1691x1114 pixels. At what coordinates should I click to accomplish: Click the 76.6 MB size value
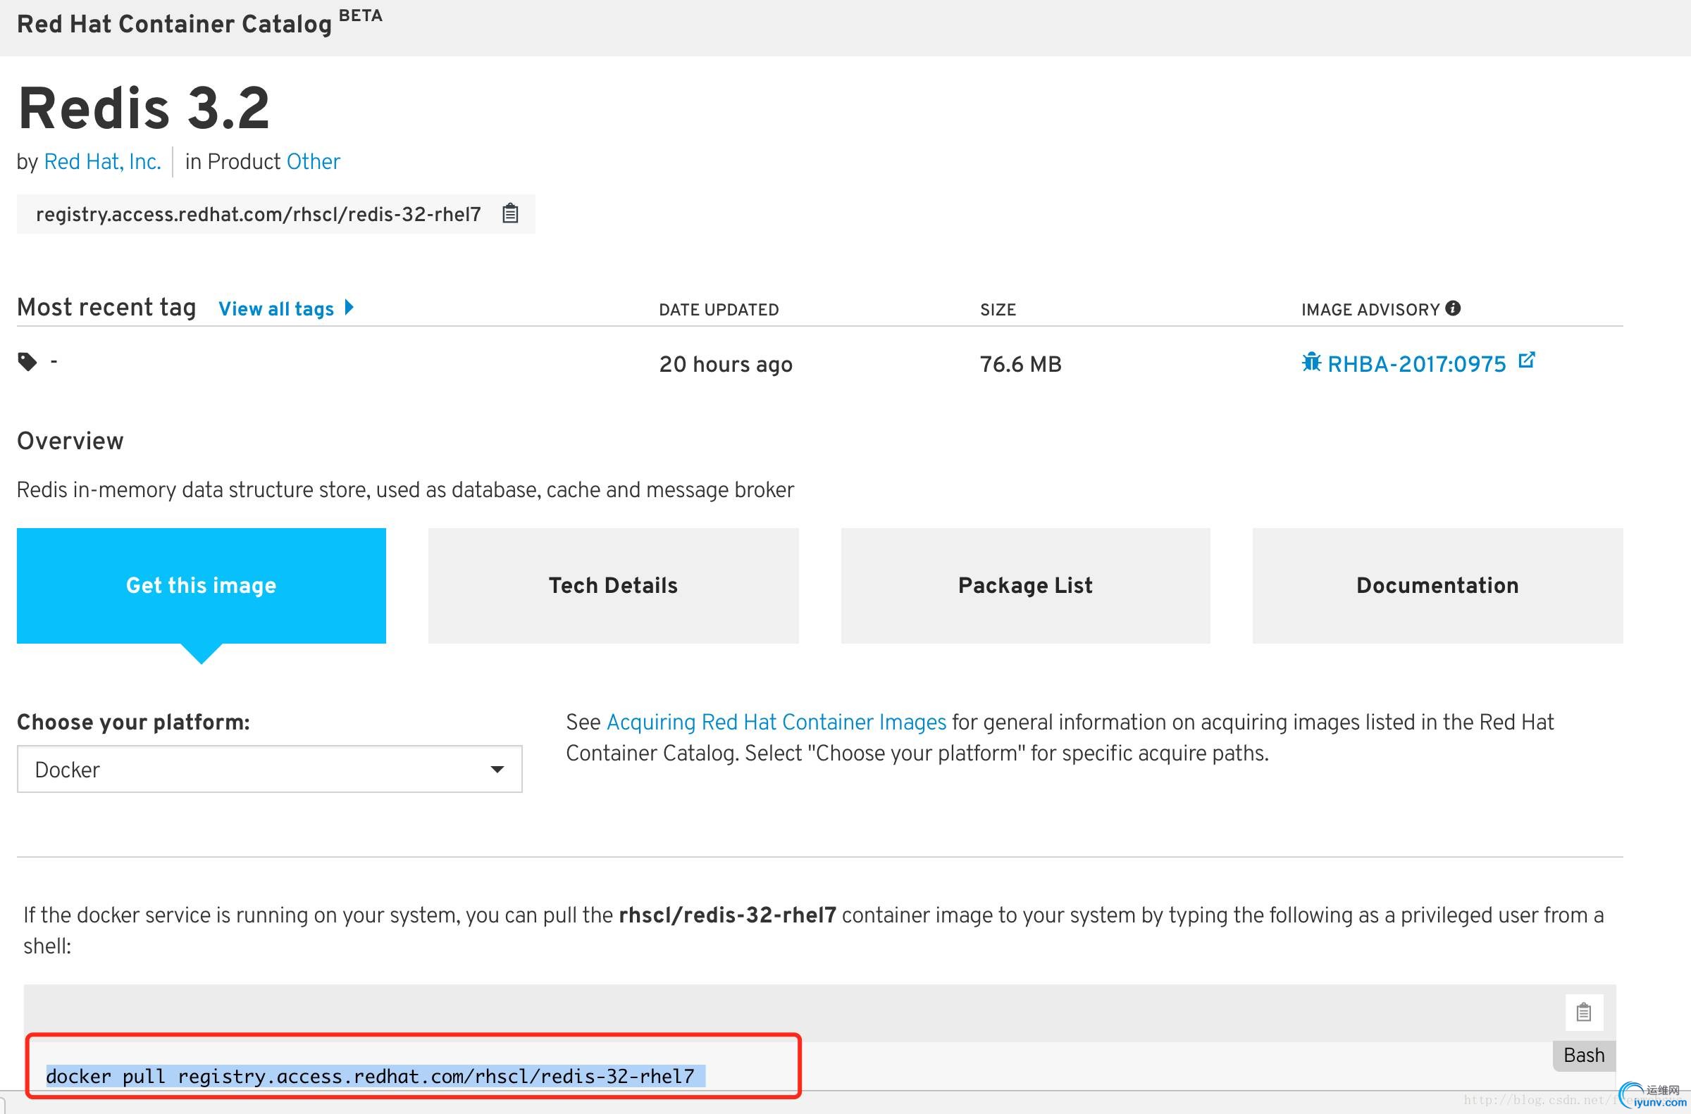pos(1020,365)
